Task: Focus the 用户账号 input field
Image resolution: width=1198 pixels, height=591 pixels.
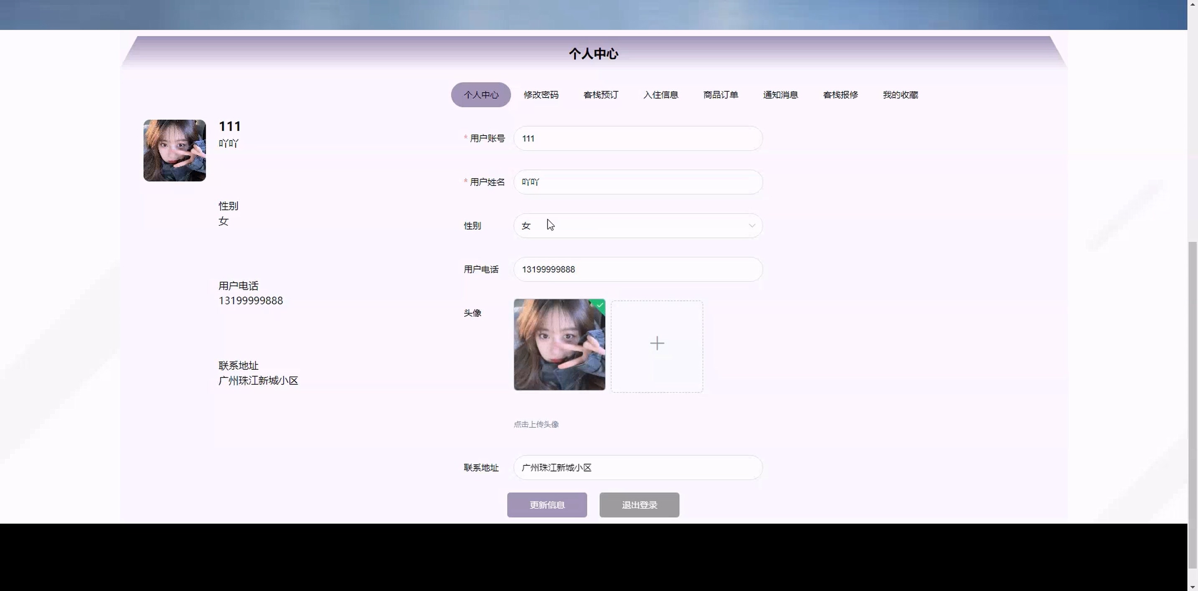Action: 637,139
